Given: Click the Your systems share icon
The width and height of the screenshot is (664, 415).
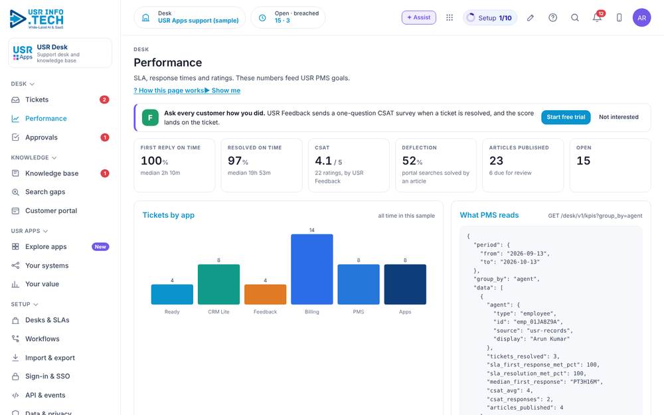Looking at the screenshot, I should pyautogui.click(x=16, y=266).
